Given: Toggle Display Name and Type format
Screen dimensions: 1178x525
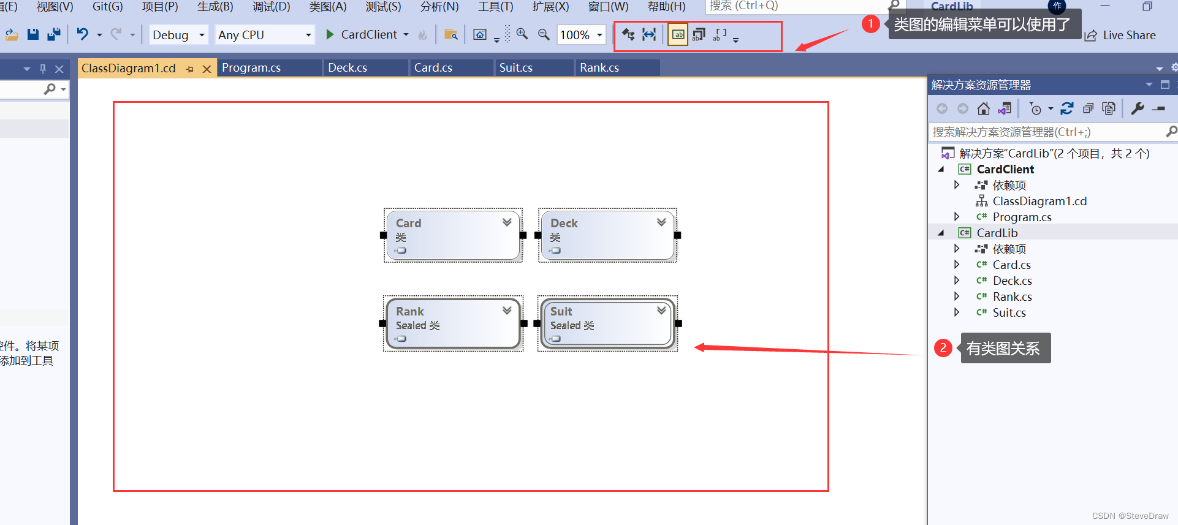Looking at the screenshot, I should pos(699,34).
